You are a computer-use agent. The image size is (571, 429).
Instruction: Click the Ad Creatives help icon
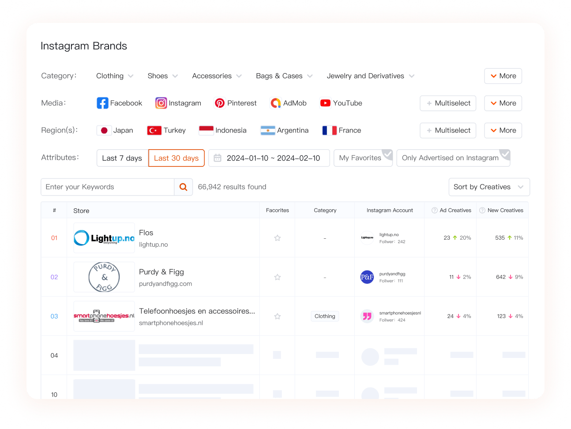pos(435,211)
